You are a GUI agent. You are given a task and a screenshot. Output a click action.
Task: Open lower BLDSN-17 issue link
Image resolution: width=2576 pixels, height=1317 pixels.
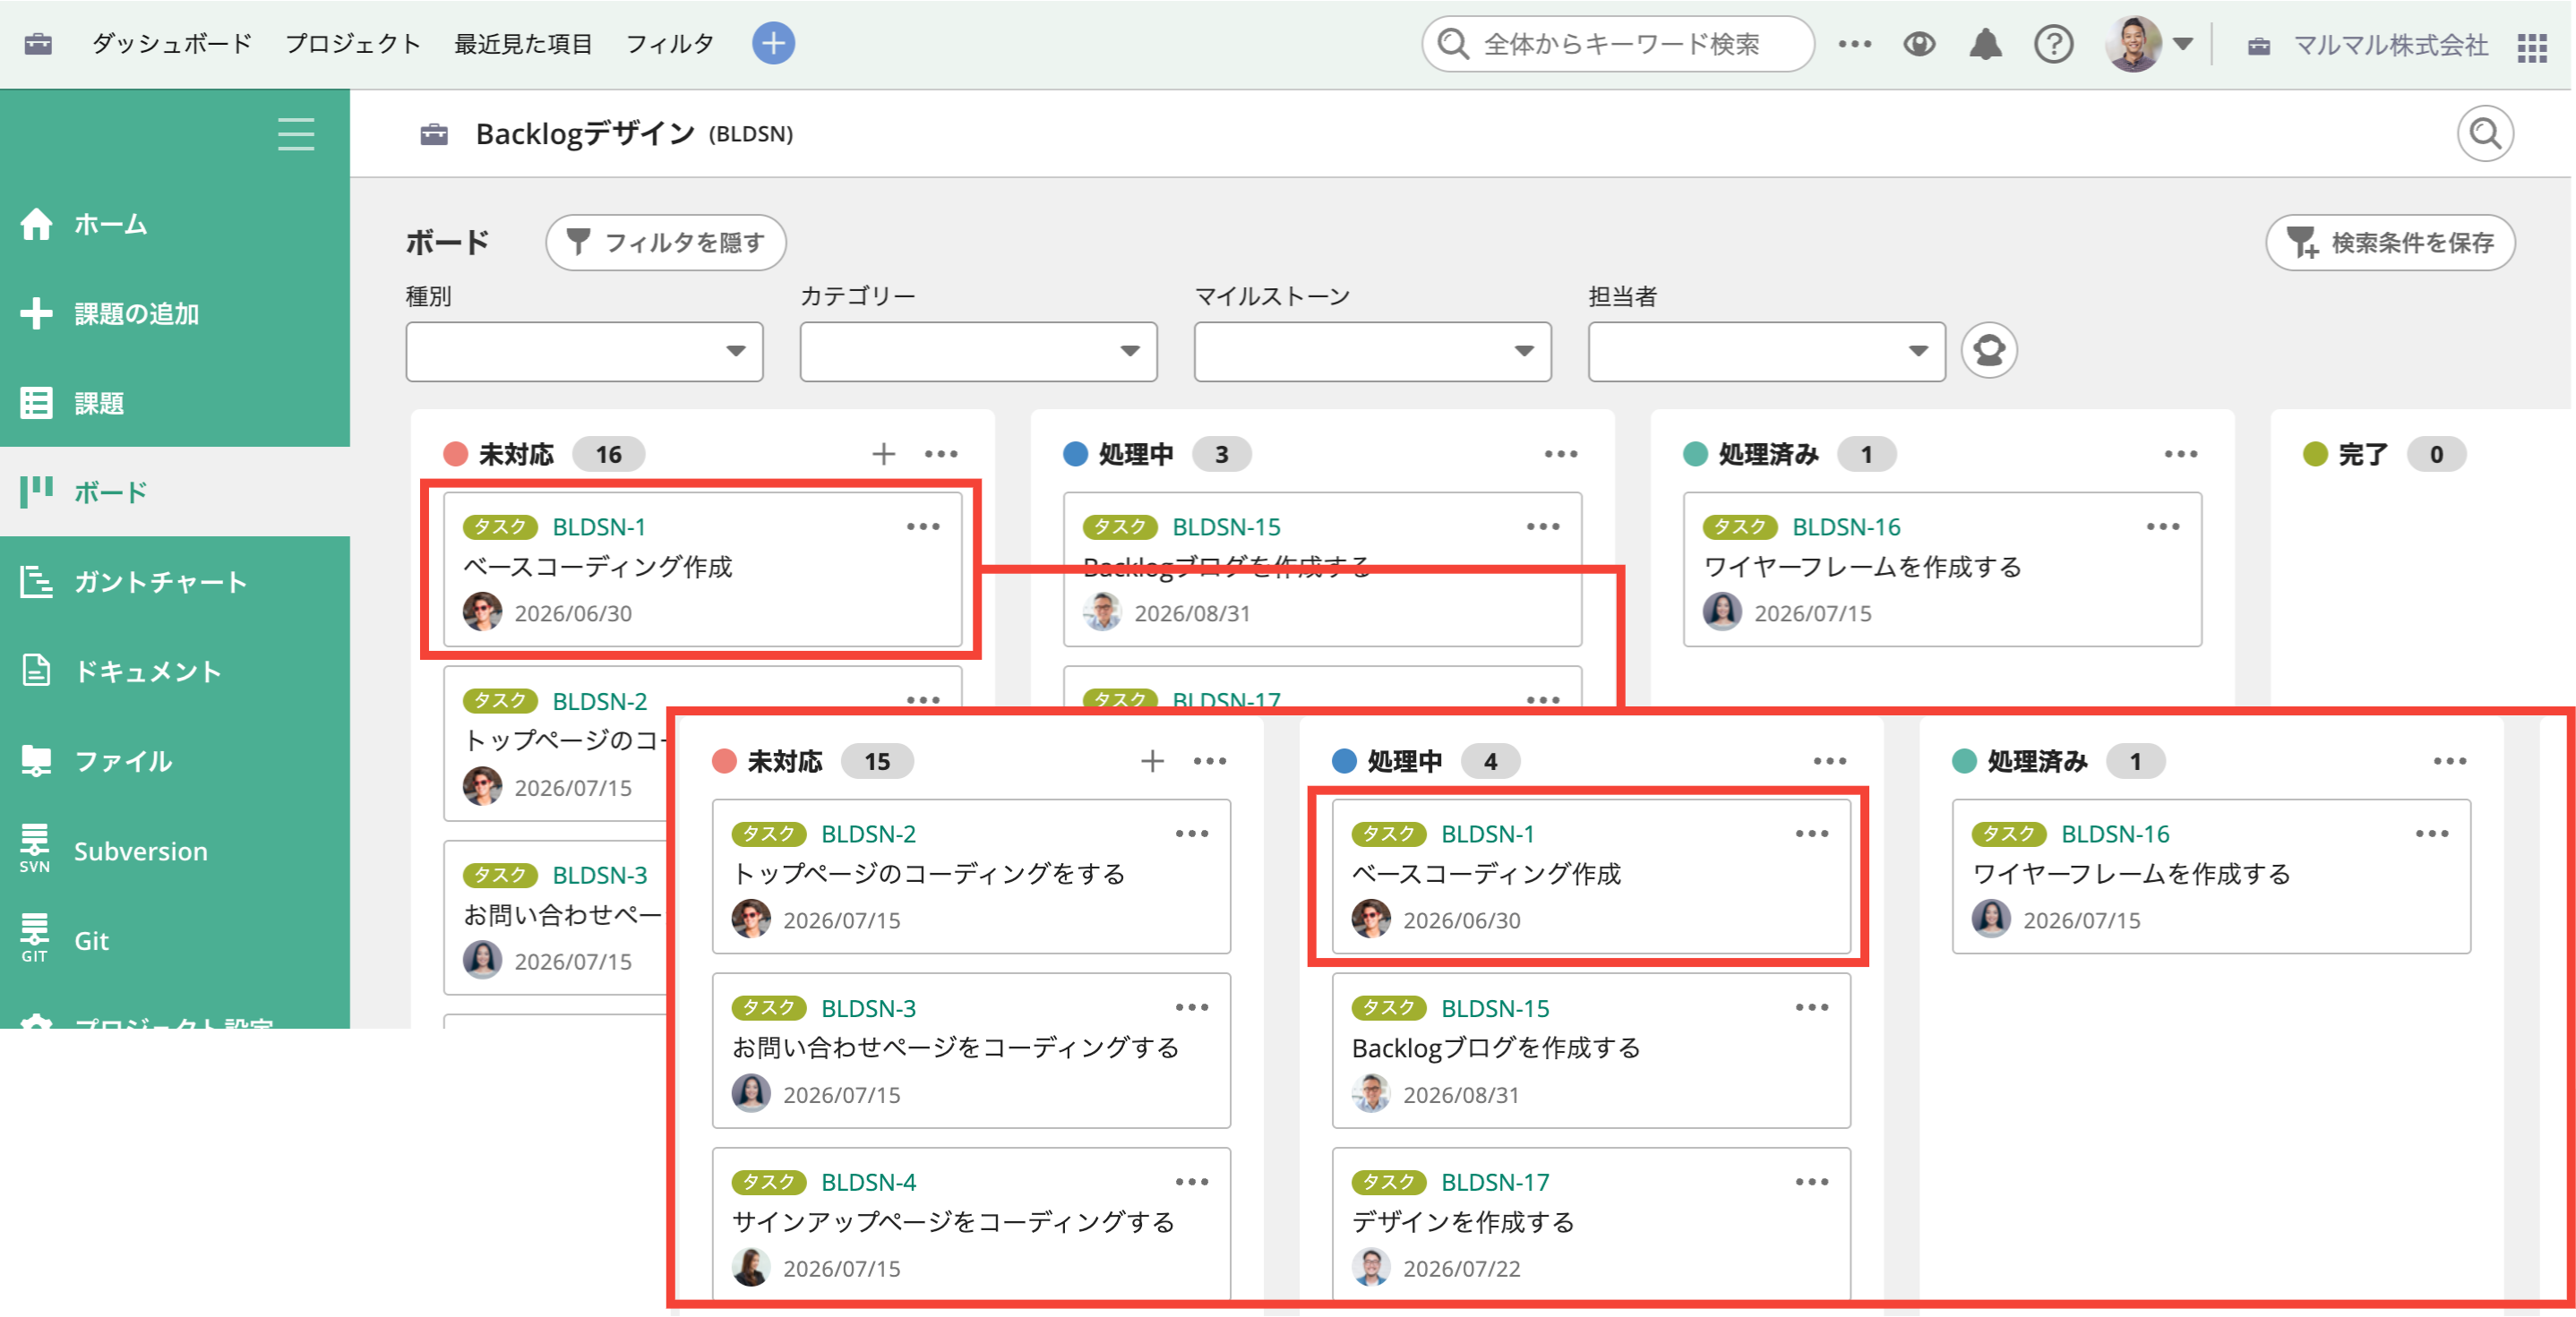point(1495,1182)
